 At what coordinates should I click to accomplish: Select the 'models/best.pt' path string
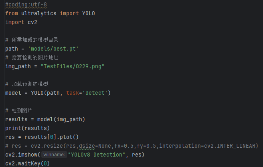(x=53, y=49)
